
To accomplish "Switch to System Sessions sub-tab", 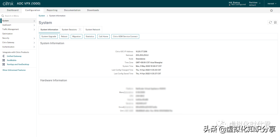I will (72, 30).
